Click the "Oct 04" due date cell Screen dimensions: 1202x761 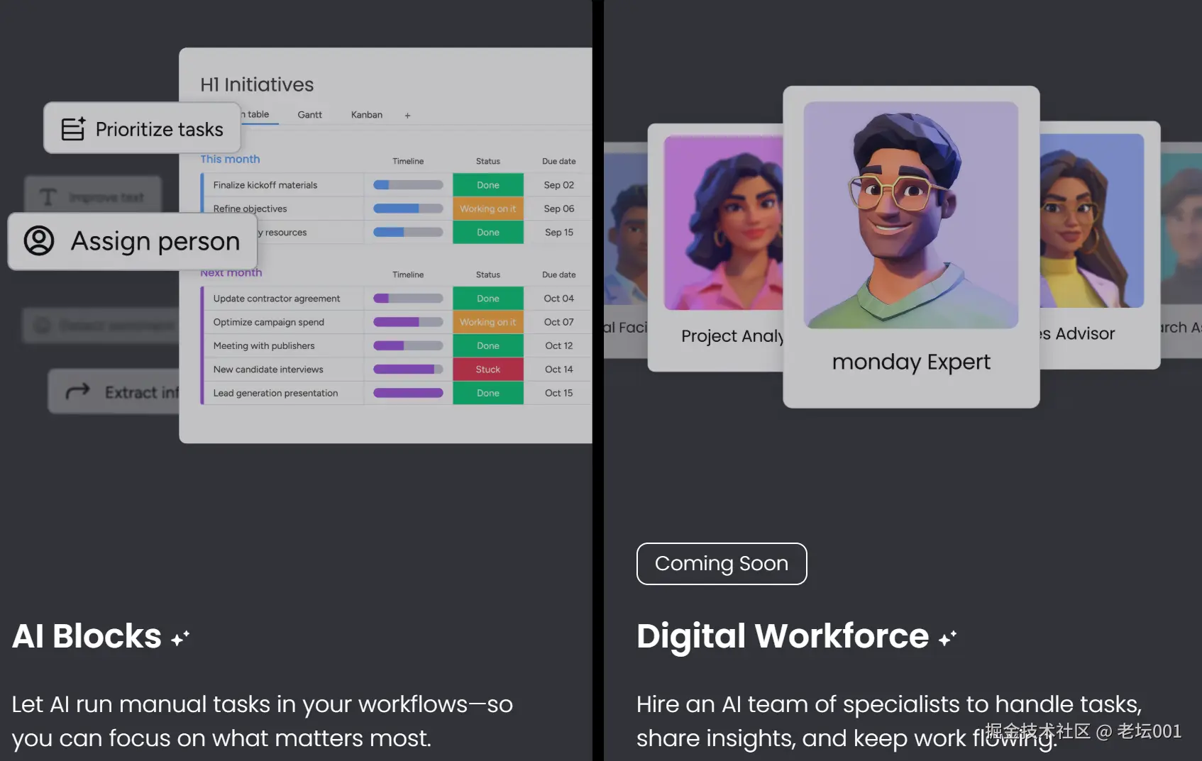[559, 299]
